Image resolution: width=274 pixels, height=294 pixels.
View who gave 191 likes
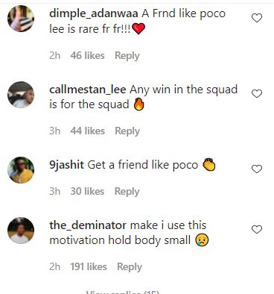pyautogui.click(x=89, y=266)
